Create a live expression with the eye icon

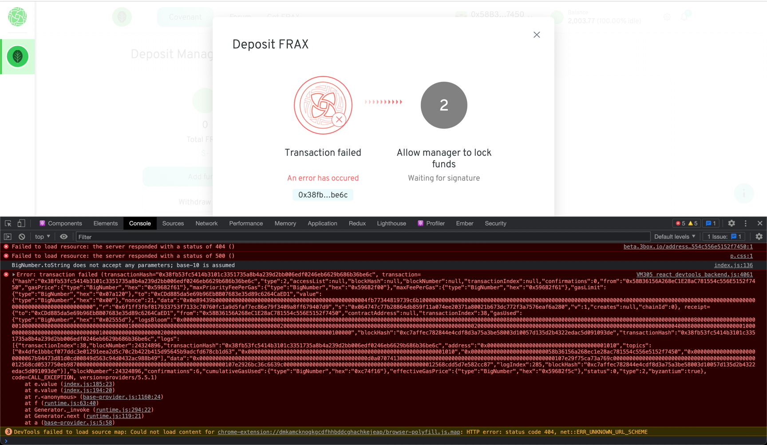coord(63,236)
